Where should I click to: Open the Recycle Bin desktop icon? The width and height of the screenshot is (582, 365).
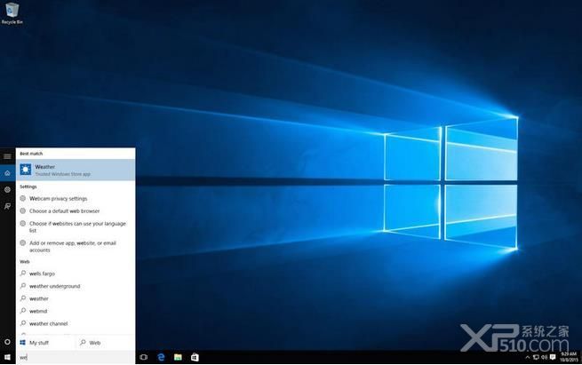[12, 13]
